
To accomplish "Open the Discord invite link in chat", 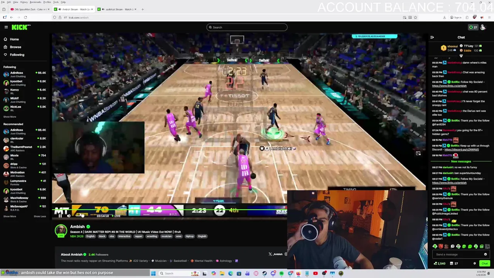I will pyautogui.click(x=462, y=149).
